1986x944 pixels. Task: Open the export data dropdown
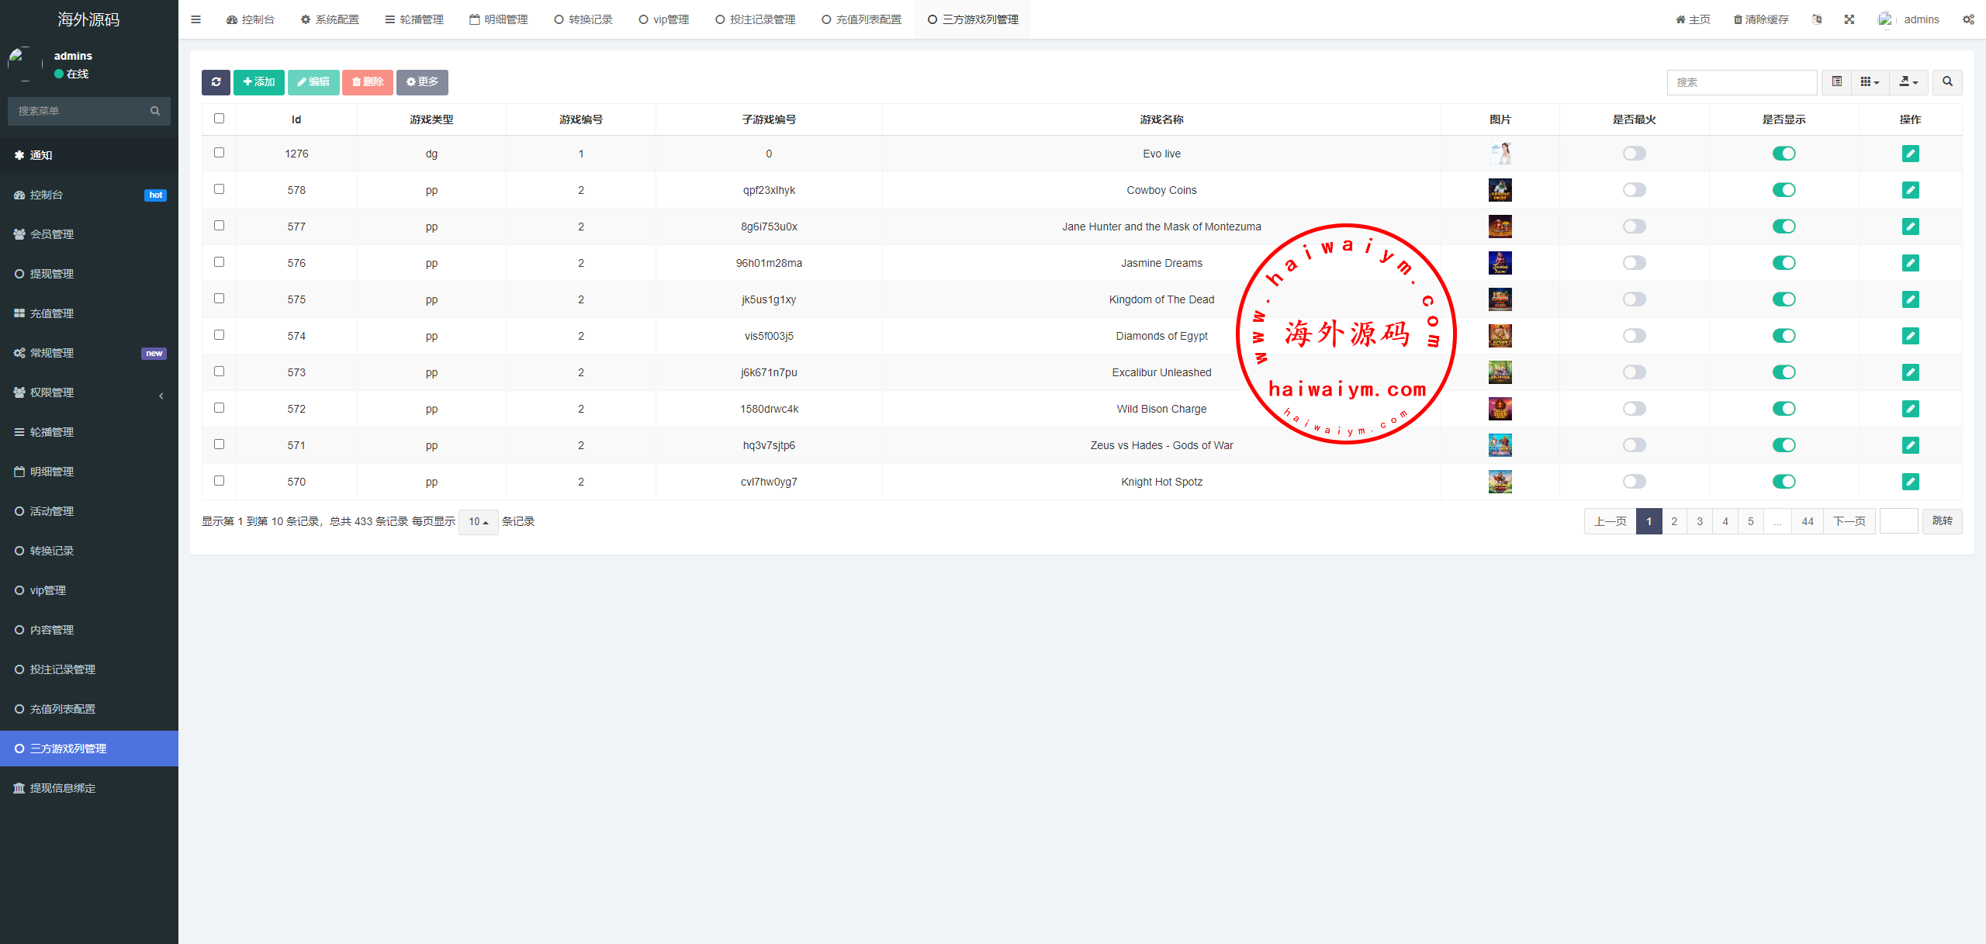(1908, 82)
